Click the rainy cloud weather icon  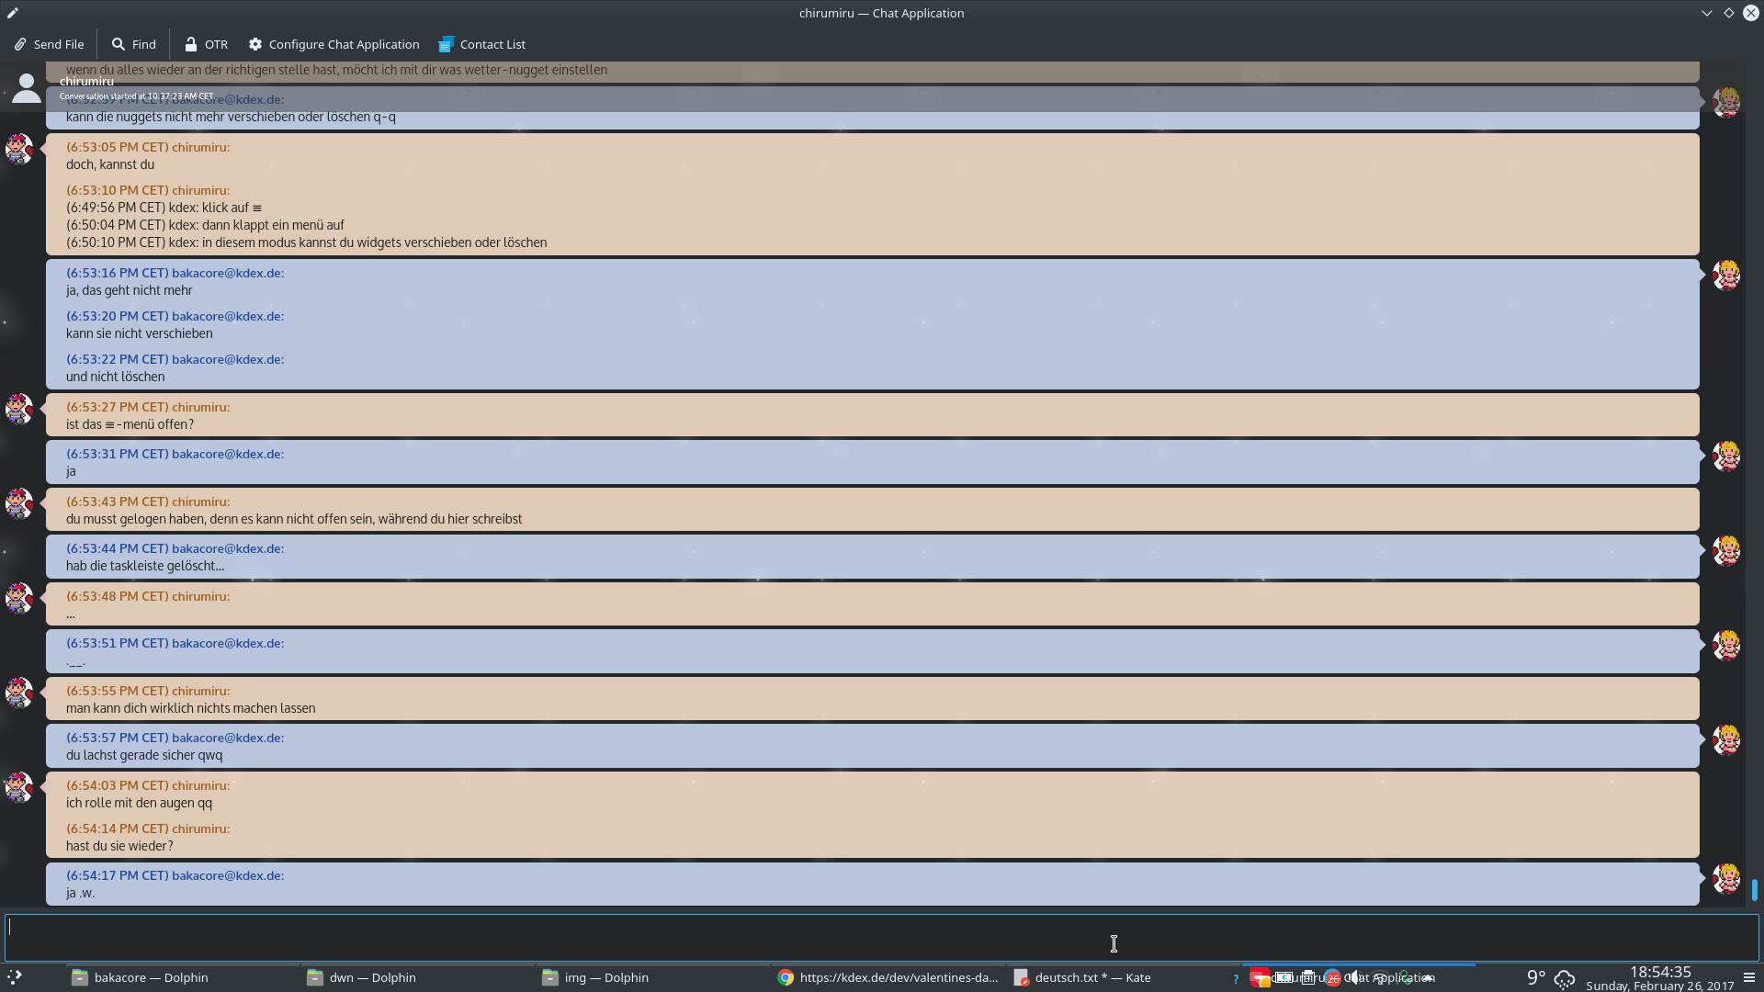(1565, 979)
